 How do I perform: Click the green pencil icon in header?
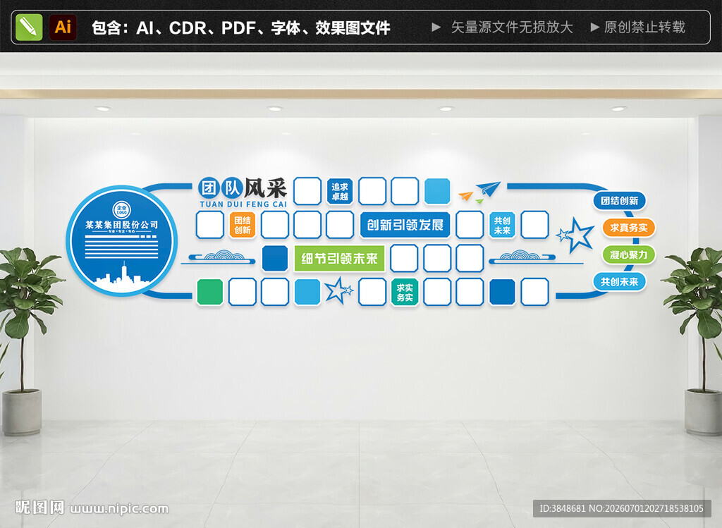tap(29, 27)
